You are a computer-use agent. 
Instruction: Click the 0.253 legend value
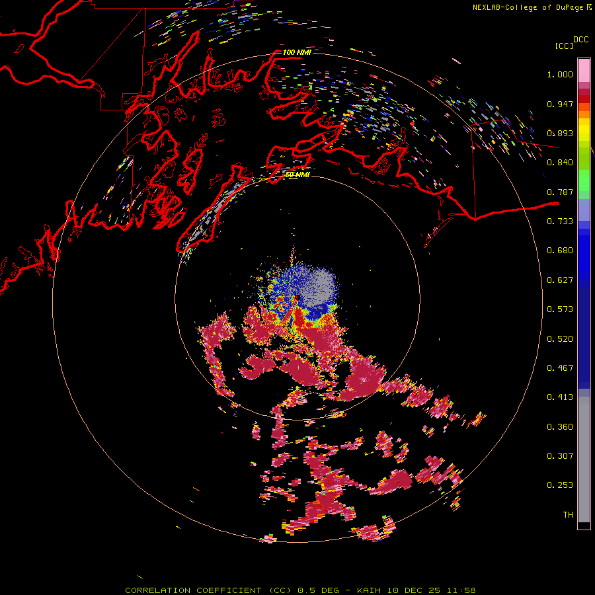point(560,485)
